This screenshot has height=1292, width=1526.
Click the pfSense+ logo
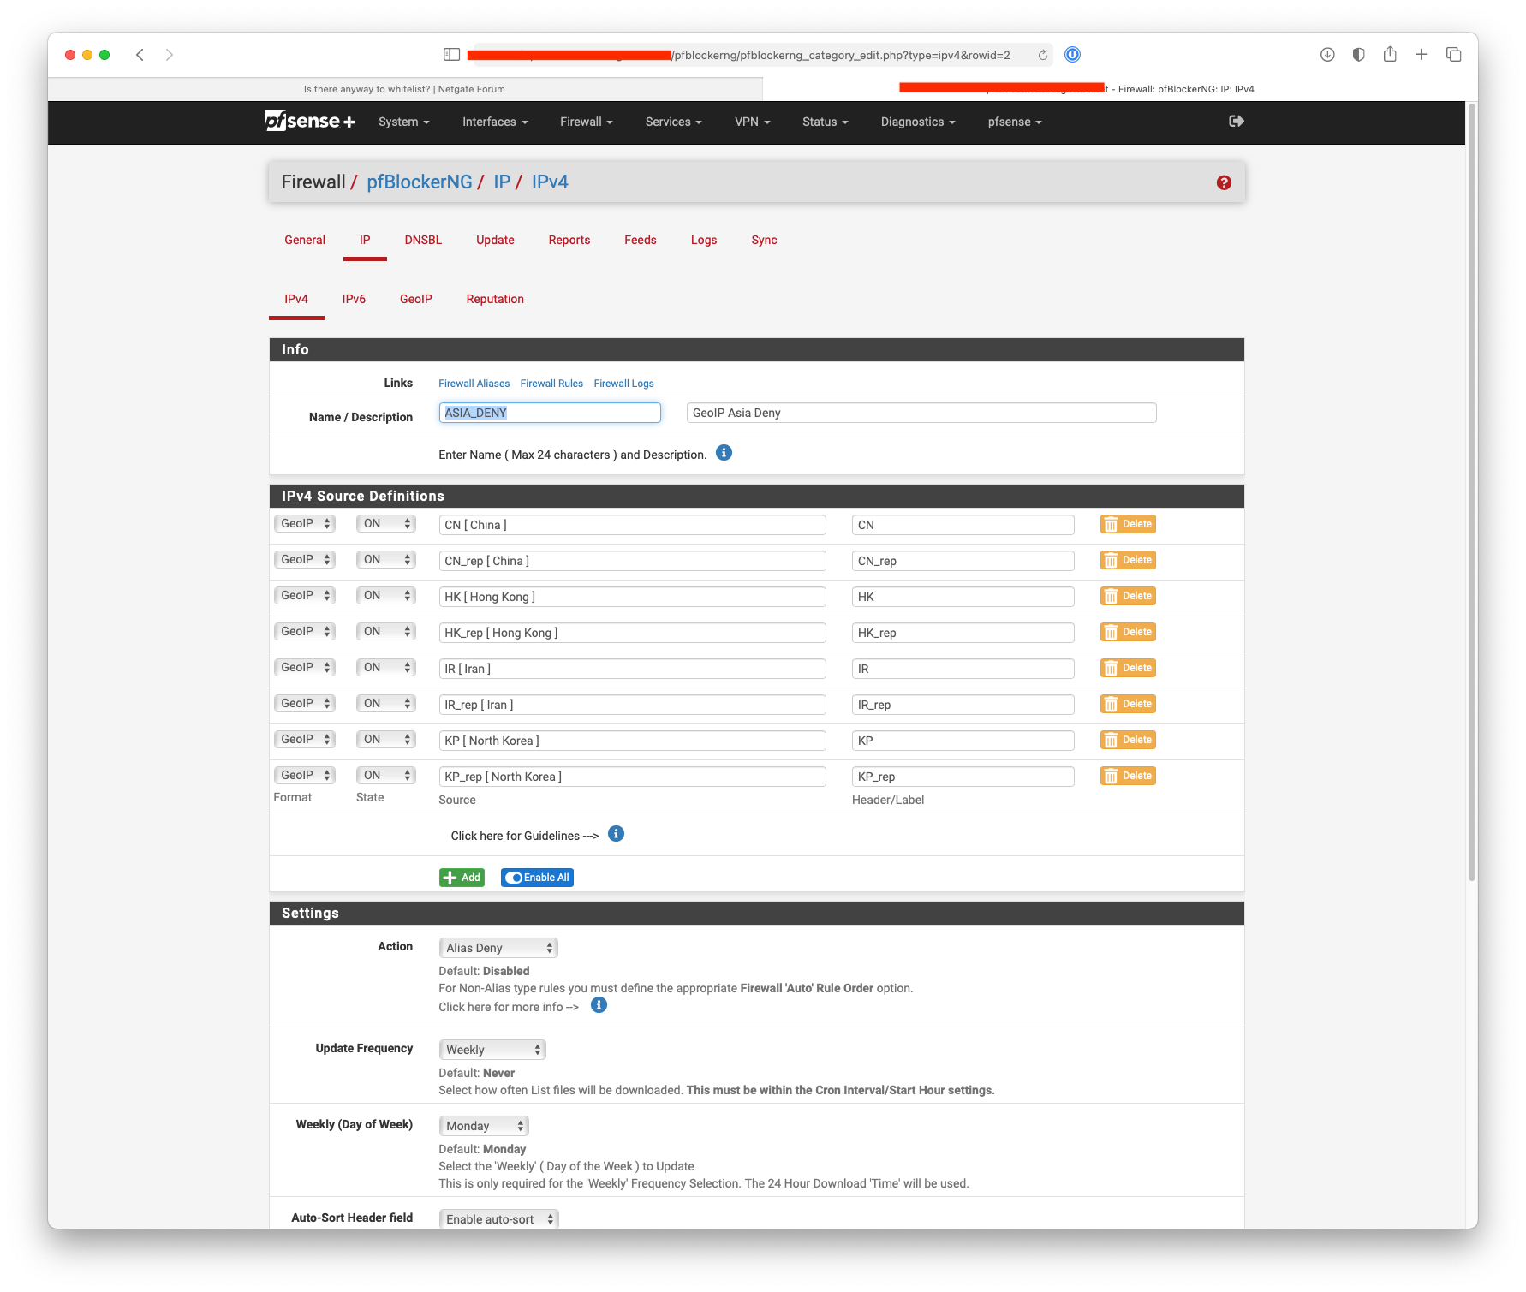pyautogui.click(x=309, y=121)
